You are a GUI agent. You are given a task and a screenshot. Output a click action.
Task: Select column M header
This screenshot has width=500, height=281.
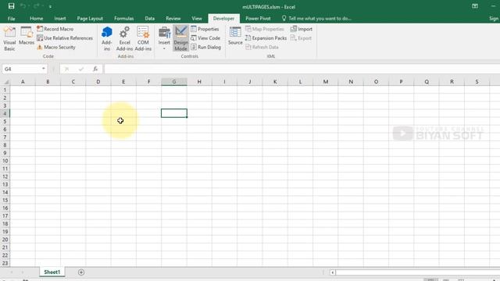point(326,82)
